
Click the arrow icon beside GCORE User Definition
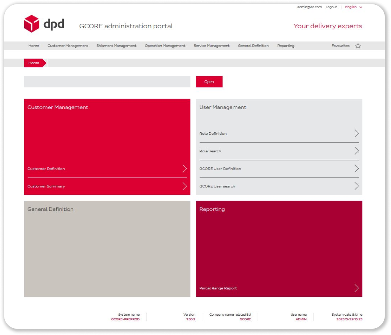click(356, 168)
